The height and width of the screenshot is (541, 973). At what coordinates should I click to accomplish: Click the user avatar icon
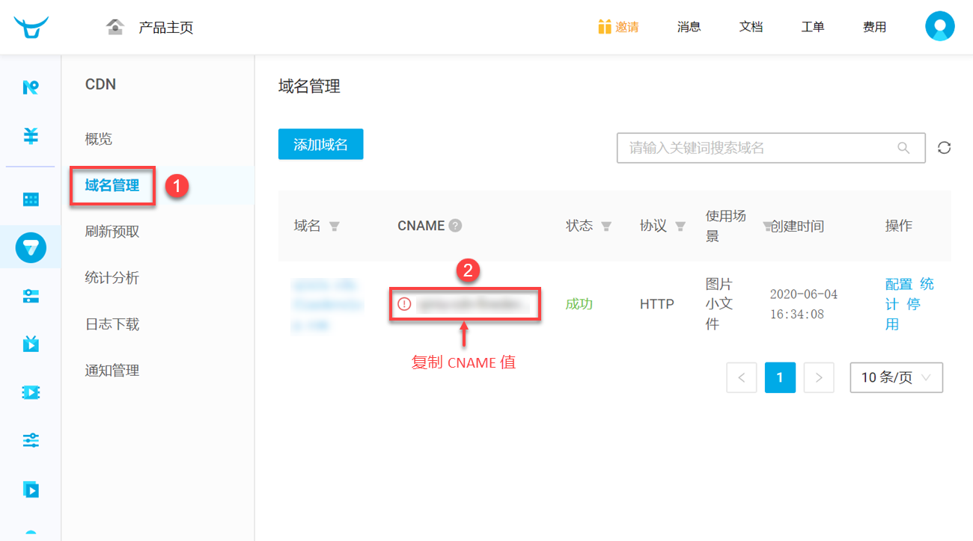pyautogui.click(x=940, y=26)
